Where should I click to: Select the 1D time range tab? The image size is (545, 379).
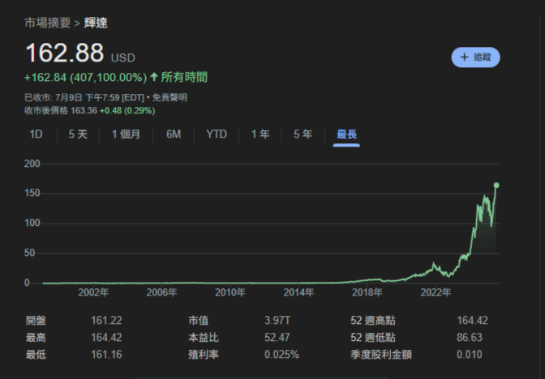(x=36, y=134)
